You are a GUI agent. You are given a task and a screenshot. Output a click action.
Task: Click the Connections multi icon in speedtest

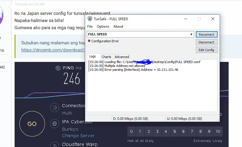pyautogui.click(x=54, y=107)
